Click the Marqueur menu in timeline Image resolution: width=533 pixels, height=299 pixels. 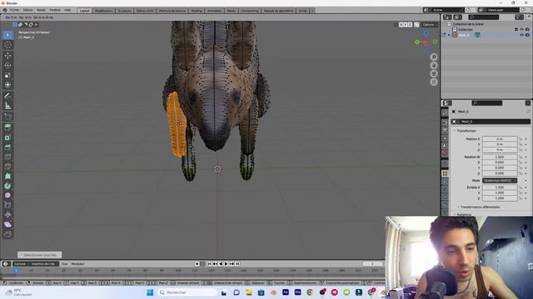click(x=77, y=264)
